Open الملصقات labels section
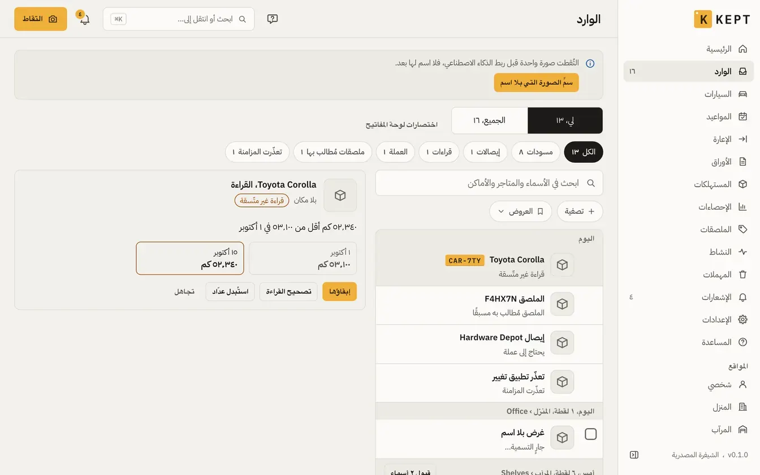 click(x=688, y=230)
